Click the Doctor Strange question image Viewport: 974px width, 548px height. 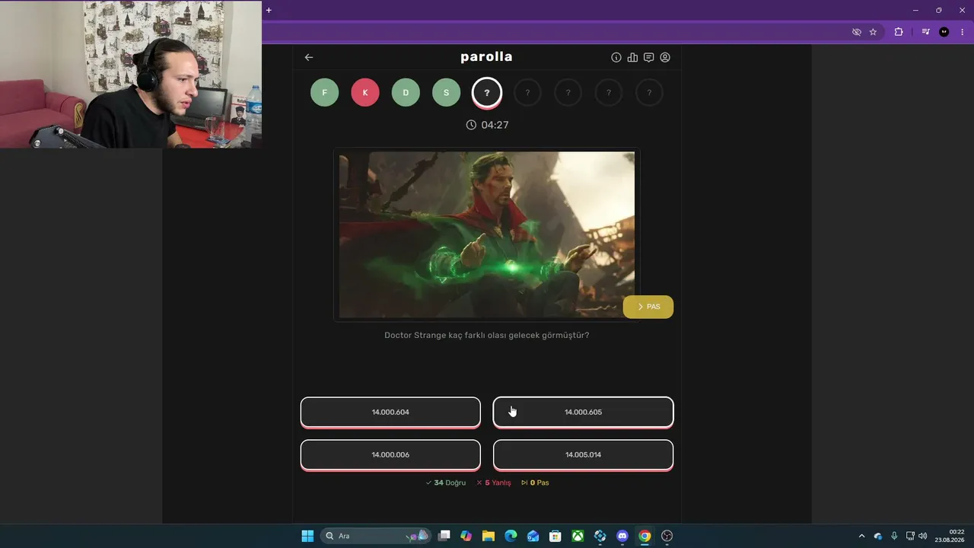(x=487, y=234)
